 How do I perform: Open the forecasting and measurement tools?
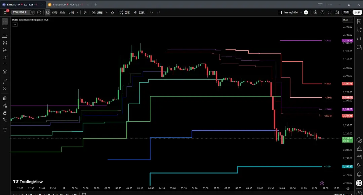click(5, 50)
